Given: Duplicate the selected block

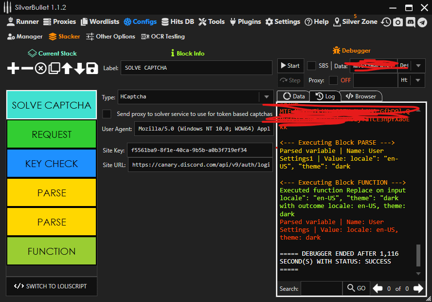Looking at the screenshot, I should tap(54, 69).
